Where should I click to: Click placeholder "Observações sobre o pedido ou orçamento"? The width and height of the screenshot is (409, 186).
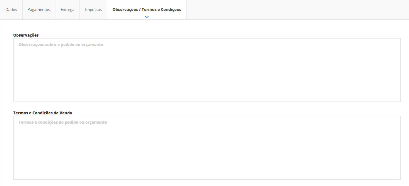point(61,45)
